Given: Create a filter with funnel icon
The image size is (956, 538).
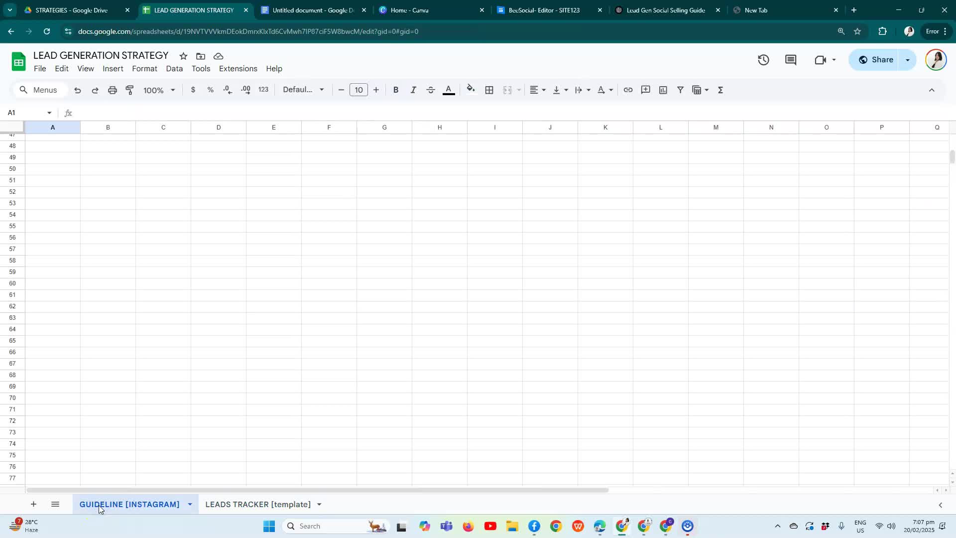Looking at the screenshot, I should [681, 90].
